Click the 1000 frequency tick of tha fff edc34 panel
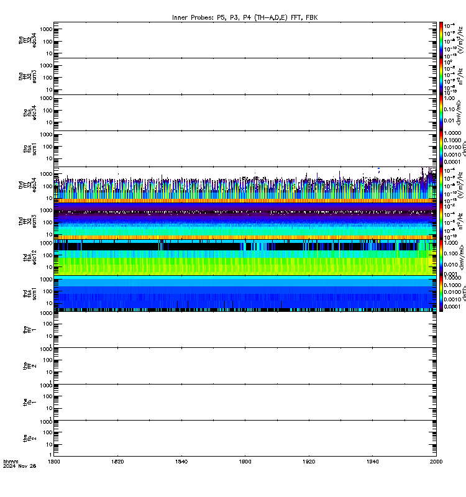The height and width of the screenshot is (497, 466). (x=46, y=29)
